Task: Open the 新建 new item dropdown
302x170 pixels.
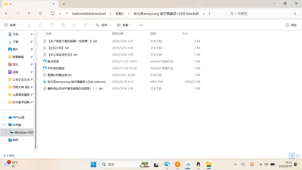Action: point(11,25)
